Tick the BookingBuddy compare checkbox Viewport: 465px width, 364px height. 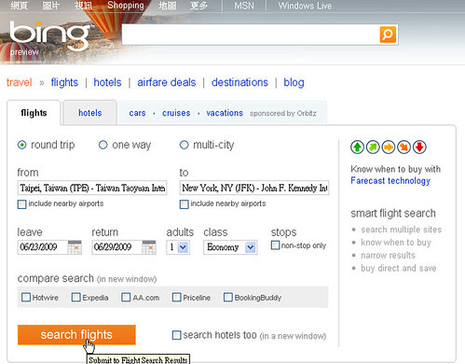tap(228, 297)
